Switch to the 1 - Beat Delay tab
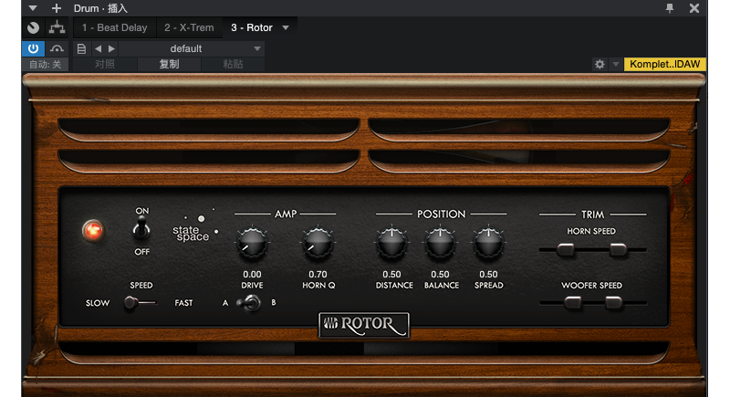This screenshot has height=397, width=730. tap(115, 27)
